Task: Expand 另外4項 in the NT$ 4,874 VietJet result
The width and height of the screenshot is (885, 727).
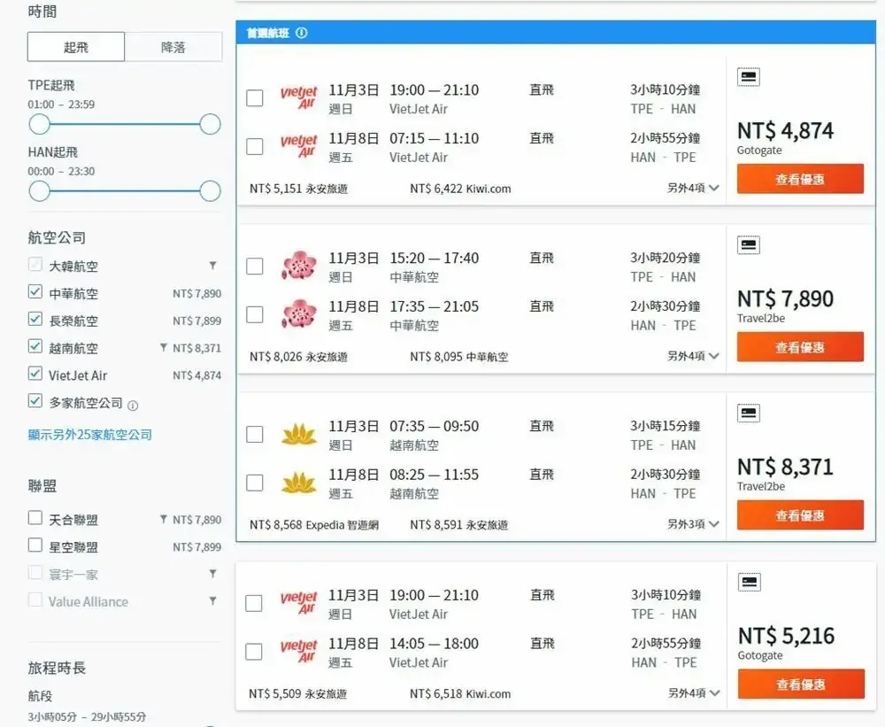Action: coord(693,189)
